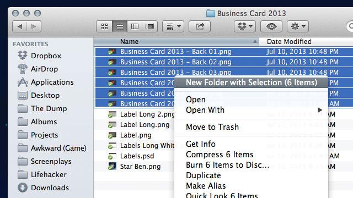Expand the Open With submenu
The image size is (353, 198).
pyautogui.click(x=252, y=110)
